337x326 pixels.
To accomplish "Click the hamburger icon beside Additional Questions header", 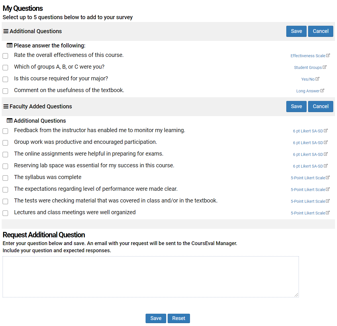I will point(6,31).
